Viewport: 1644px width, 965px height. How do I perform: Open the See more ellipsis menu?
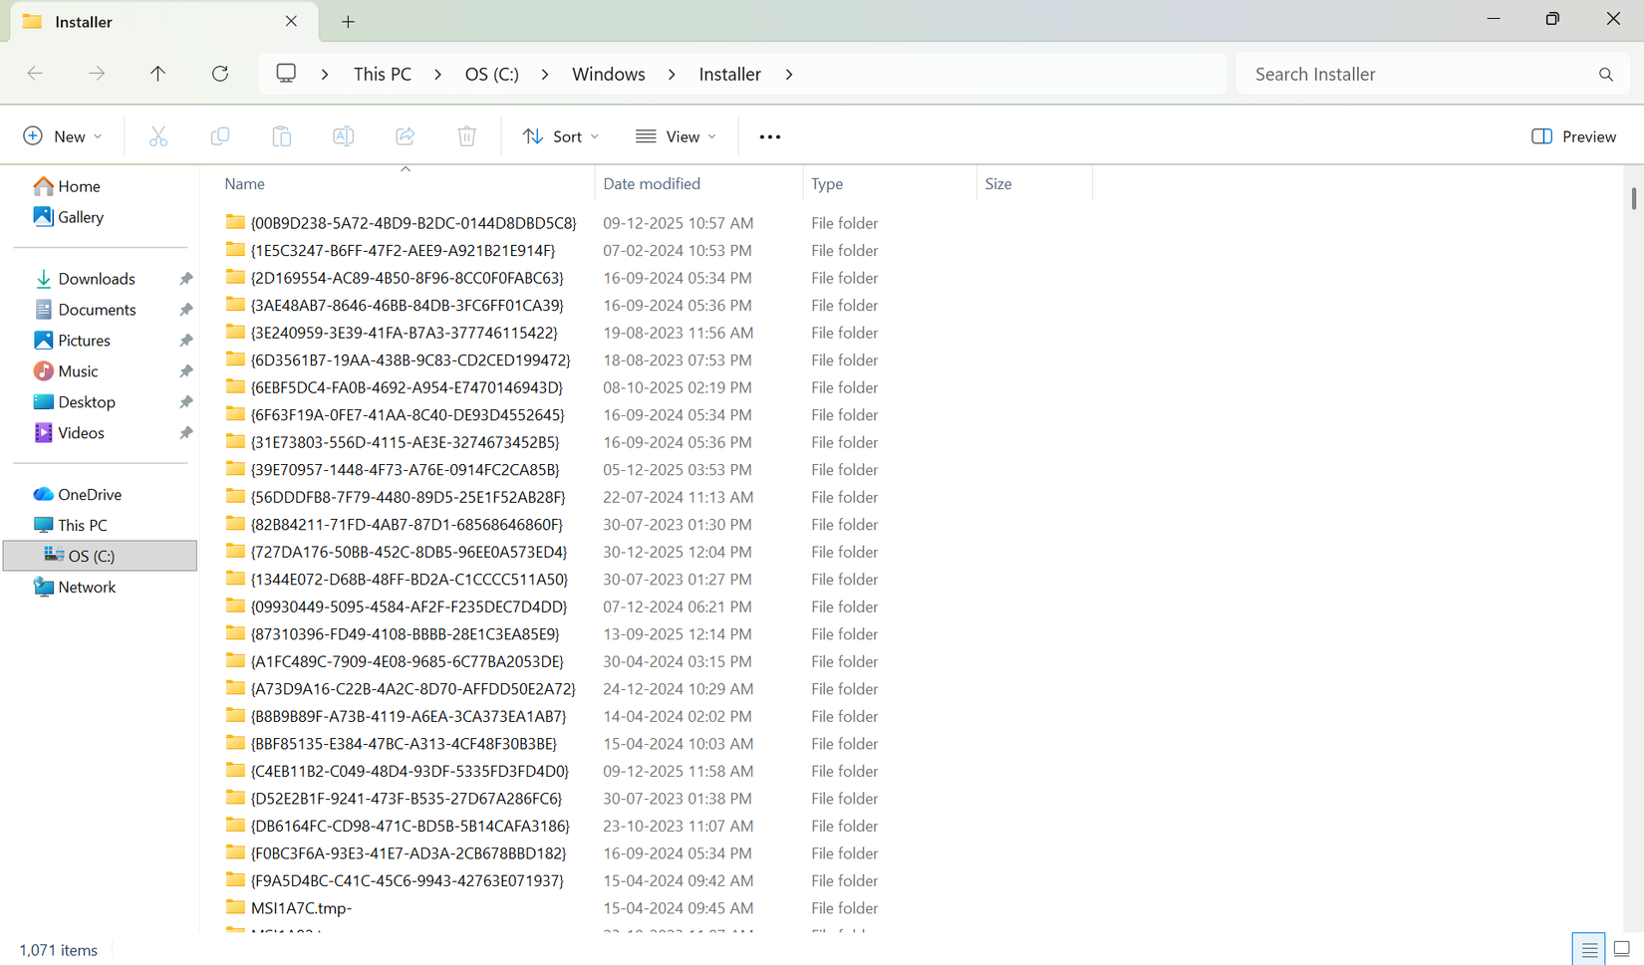pos(769,136)
